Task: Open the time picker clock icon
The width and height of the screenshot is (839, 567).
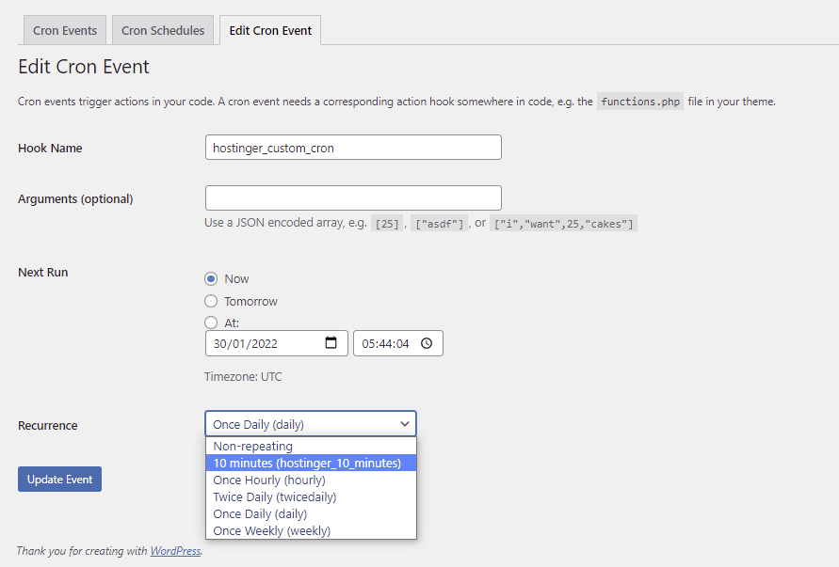Action: click(x=428, y=343)
